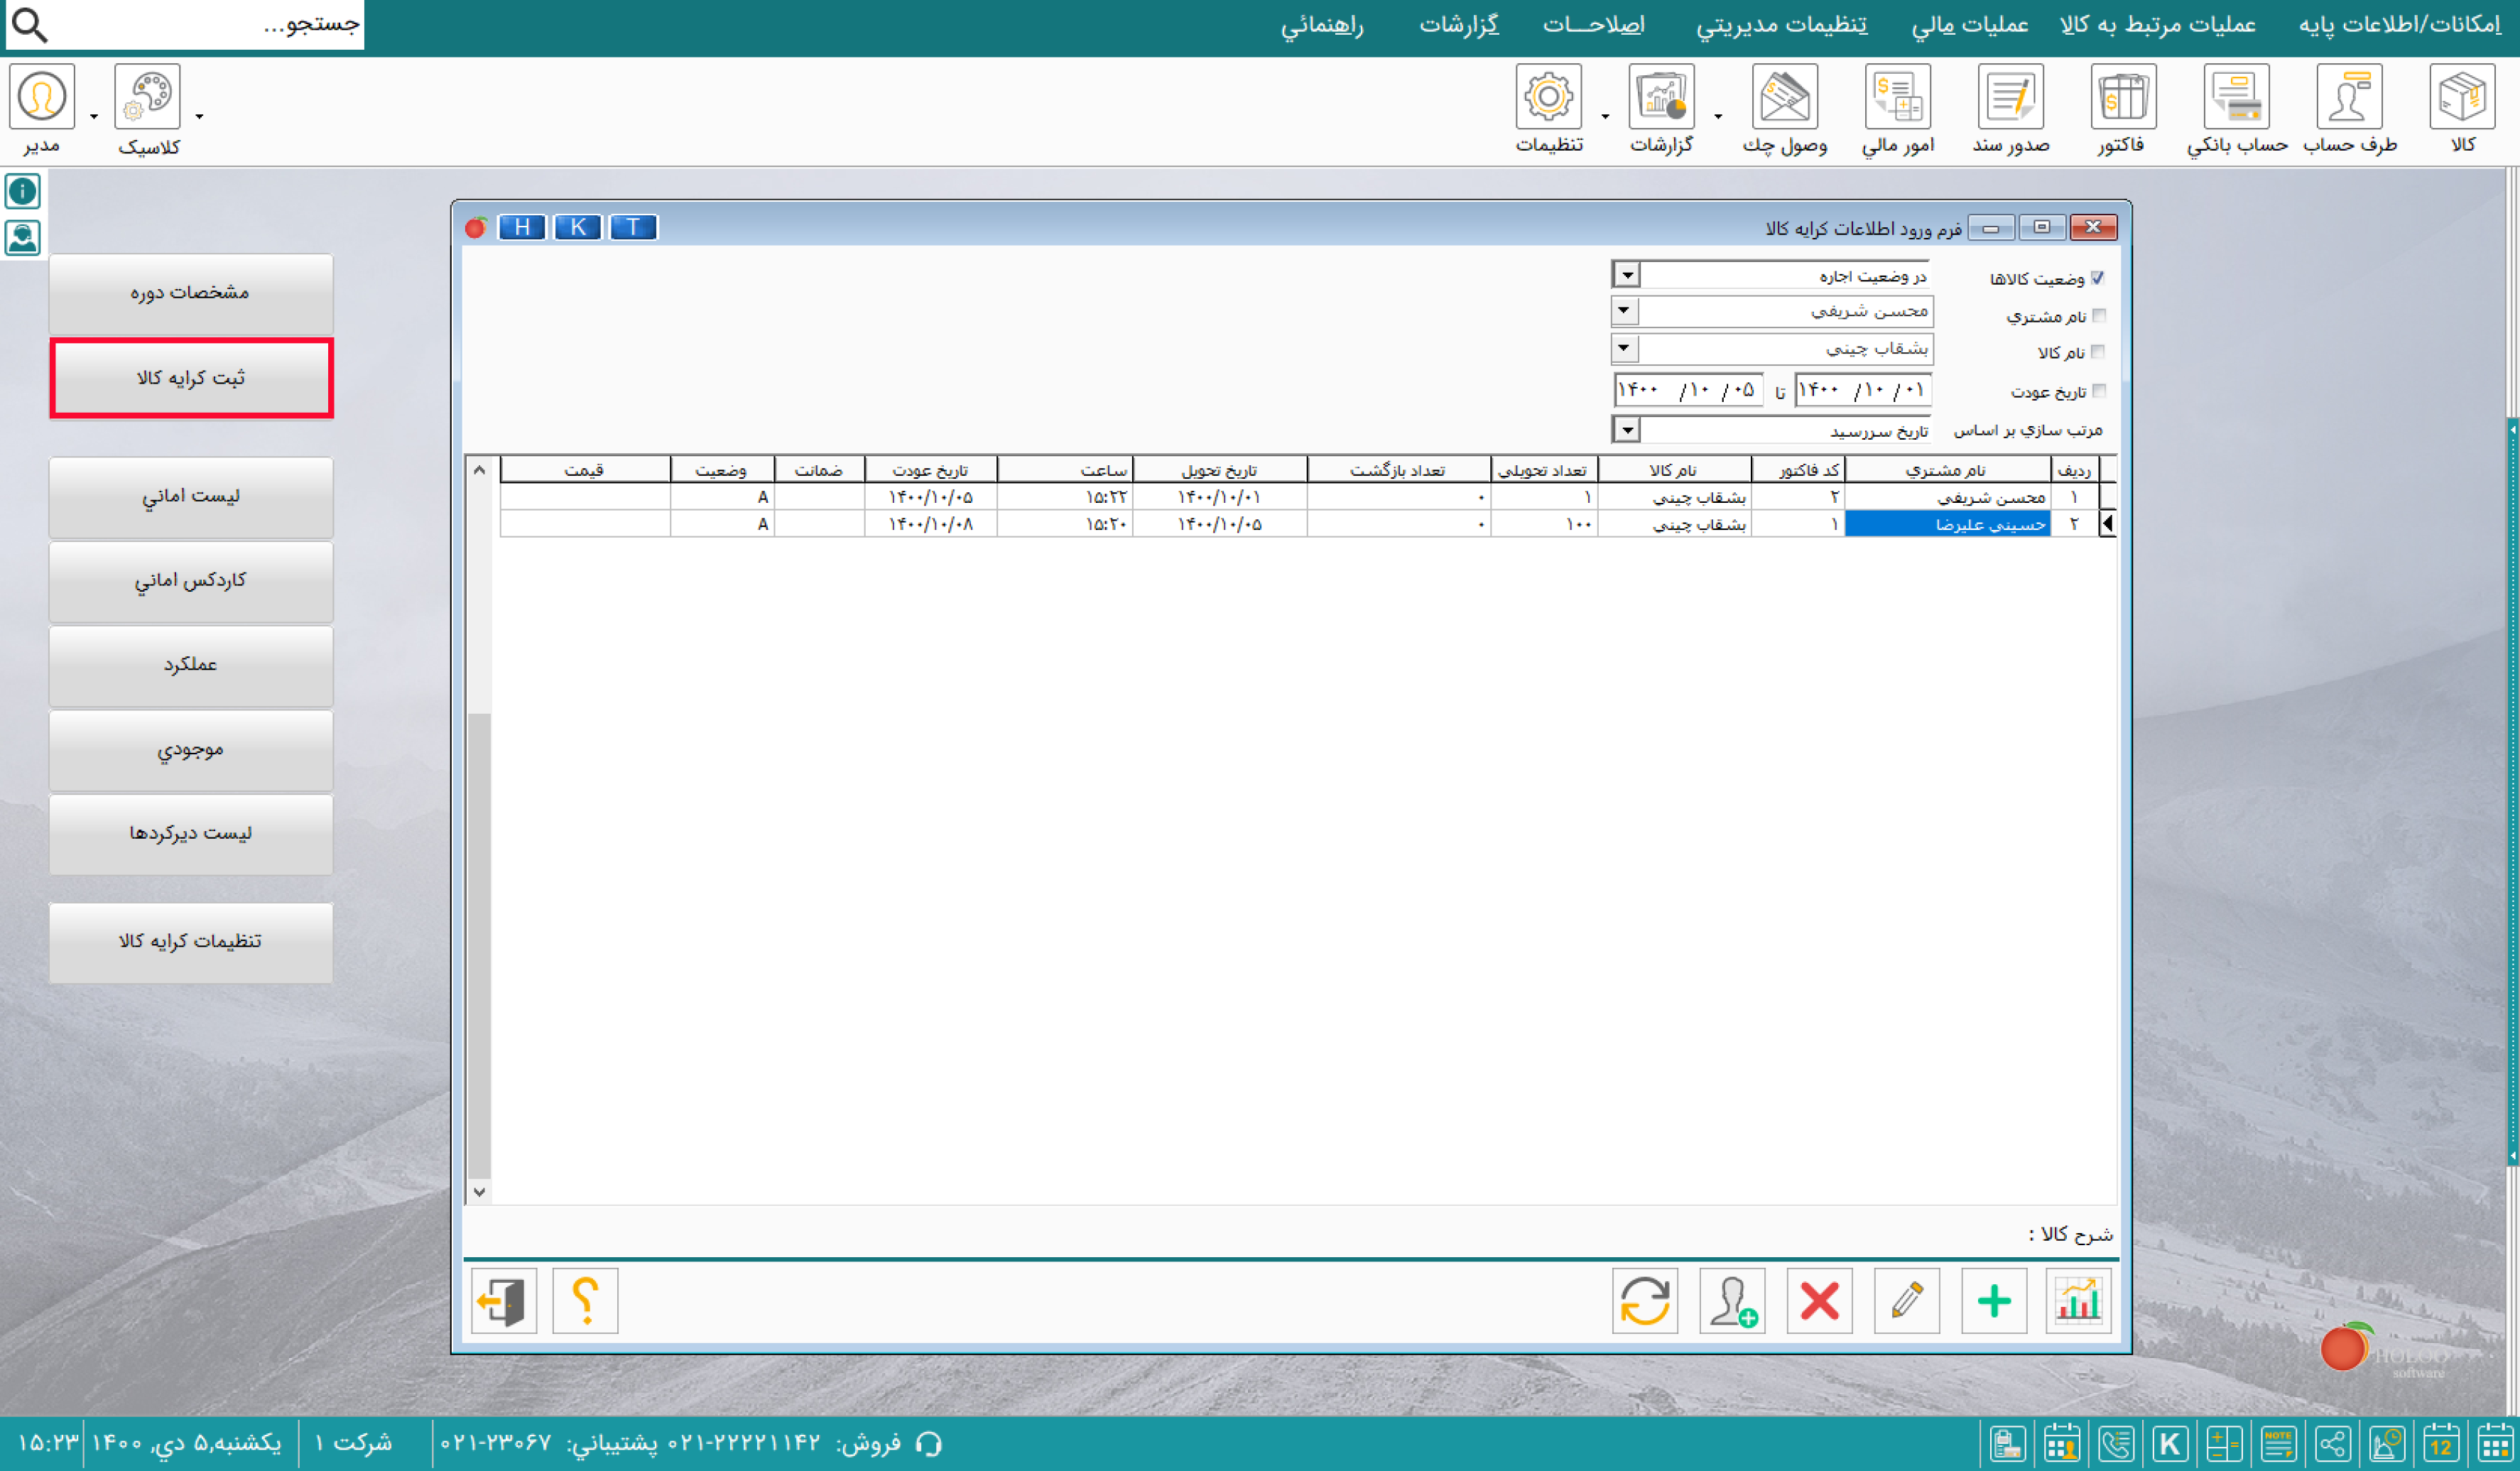Click the red X delete icon
Viewport: 2520px width, 1471px height.
click(x=1819, y=1300)
